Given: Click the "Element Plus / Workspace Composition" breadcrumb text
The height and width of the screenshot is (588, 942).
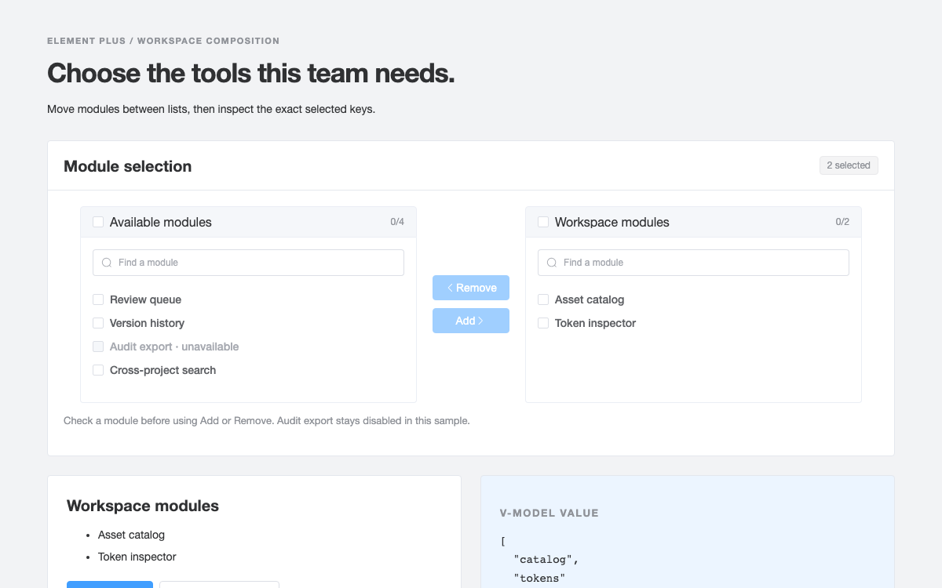Looking at the screenshot, I should pos(163,41).
